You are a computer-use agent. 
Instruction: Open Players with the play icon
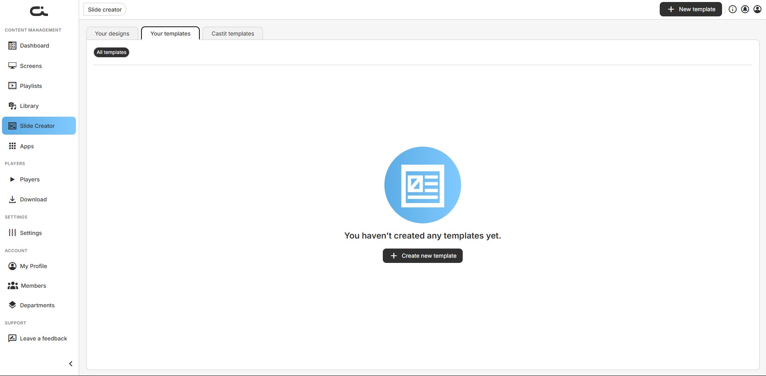[12, 179]
